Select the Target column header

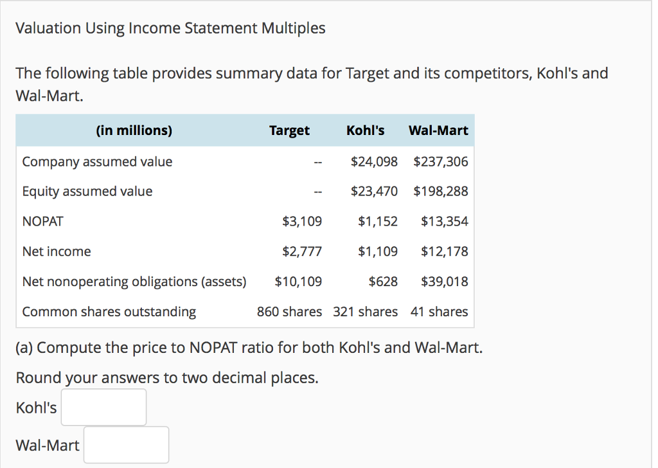click(x=289, y=130)
